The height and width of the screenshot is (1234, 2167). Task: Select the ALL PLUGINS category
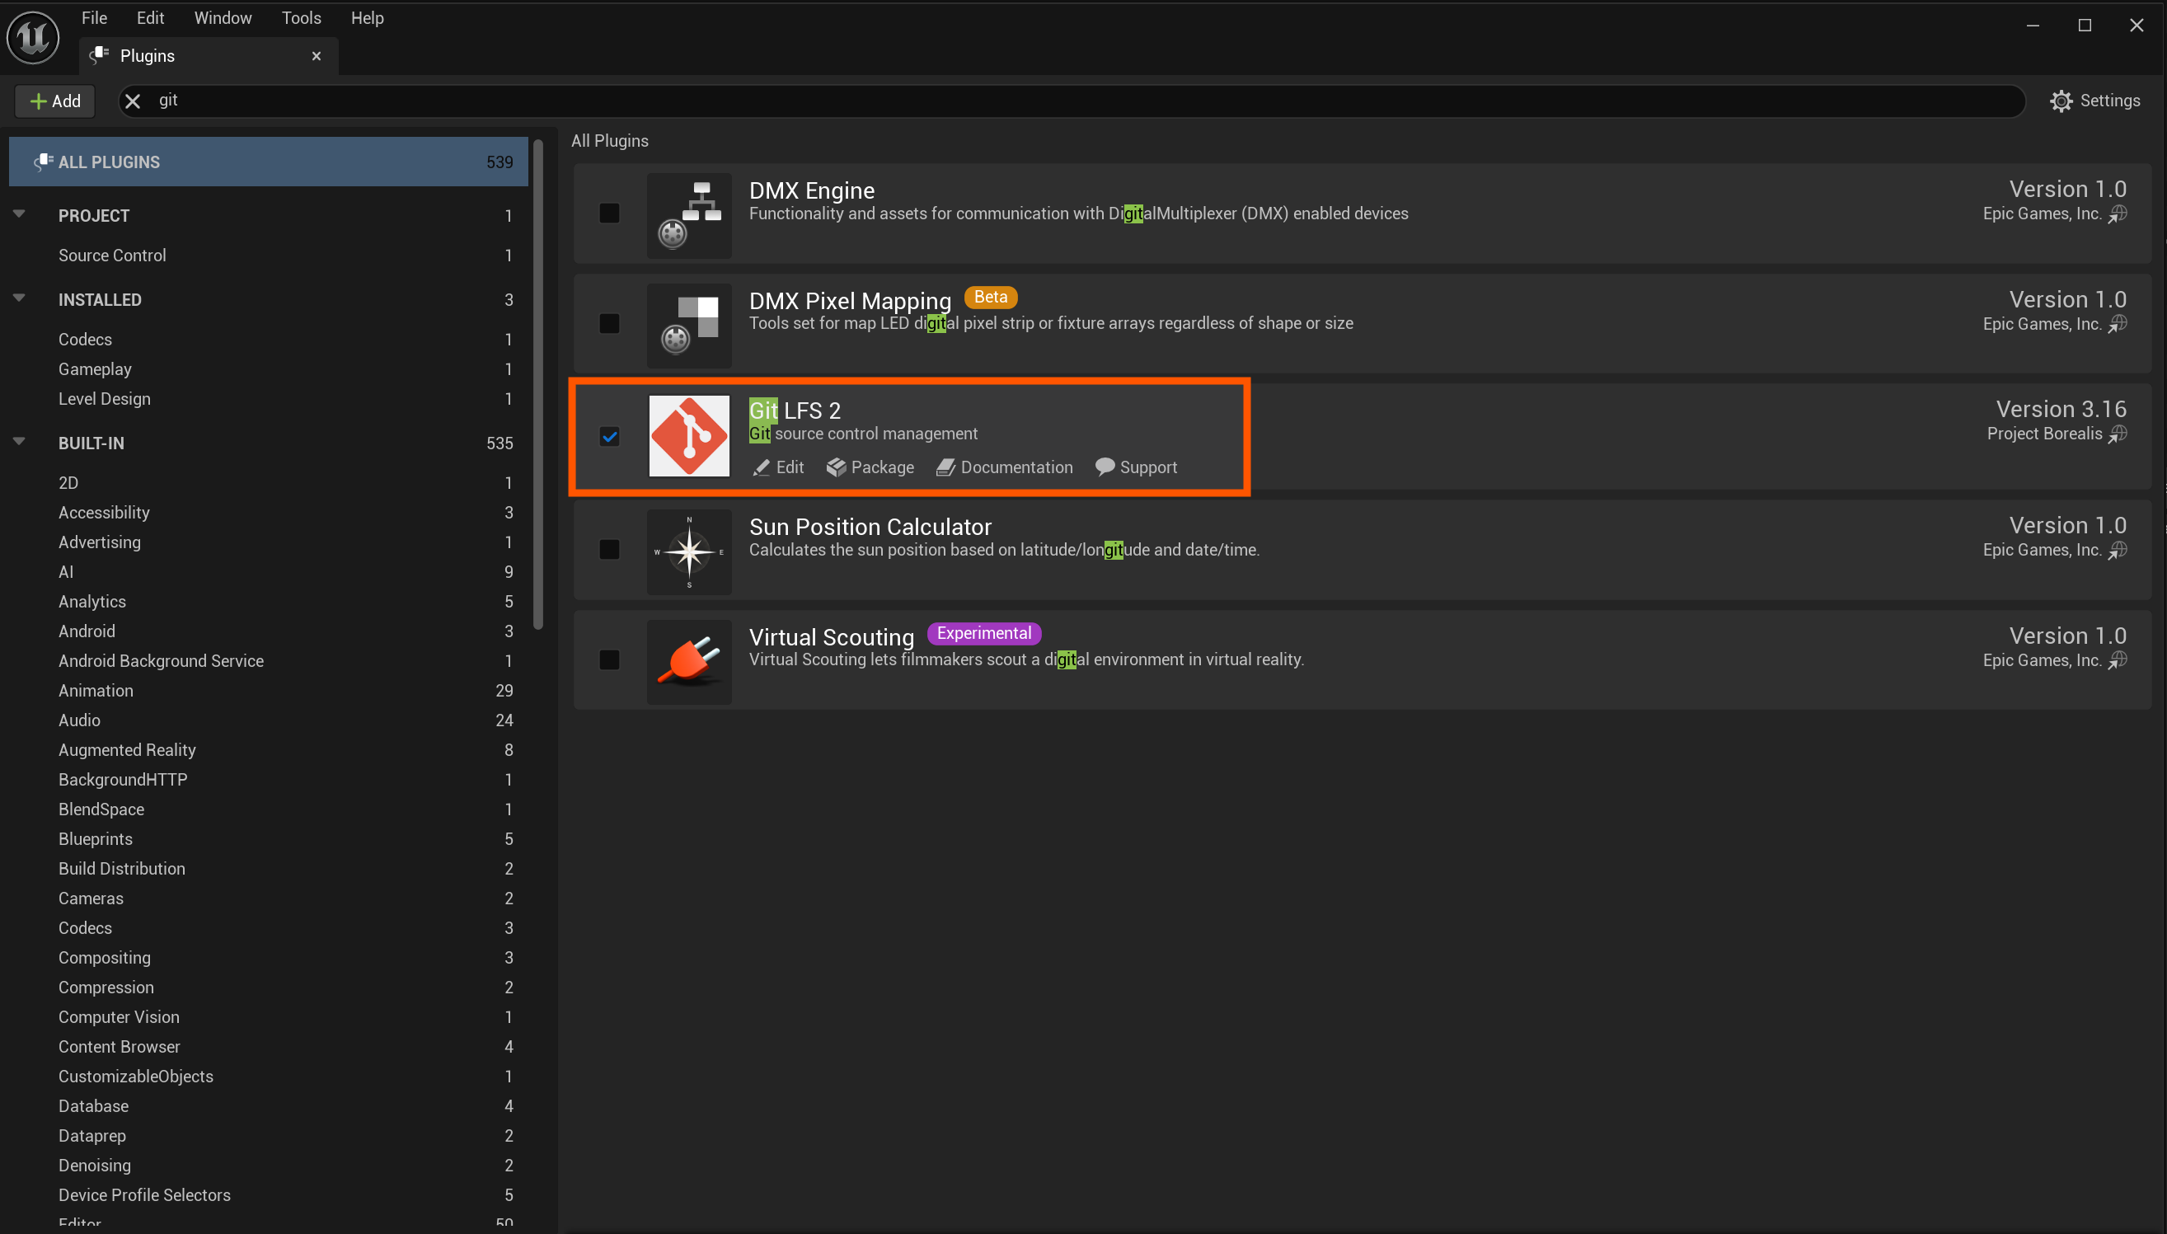click(269, 162)
